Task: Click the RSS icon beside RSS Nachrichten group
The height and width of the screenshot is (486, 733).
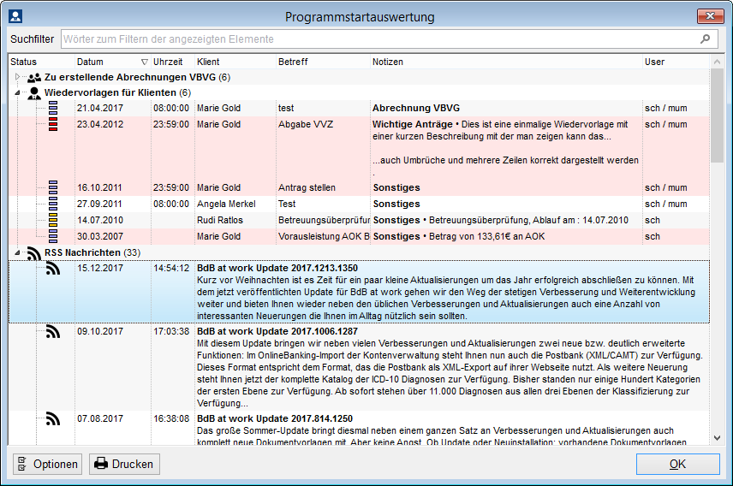Action: [34, 252]
